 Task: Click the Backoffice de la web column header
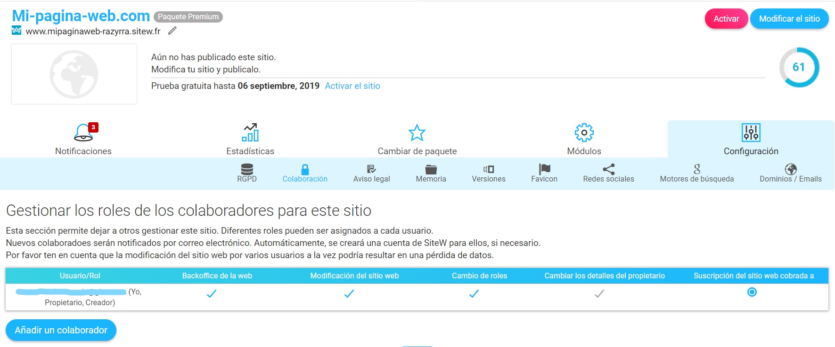coord(217,276)
